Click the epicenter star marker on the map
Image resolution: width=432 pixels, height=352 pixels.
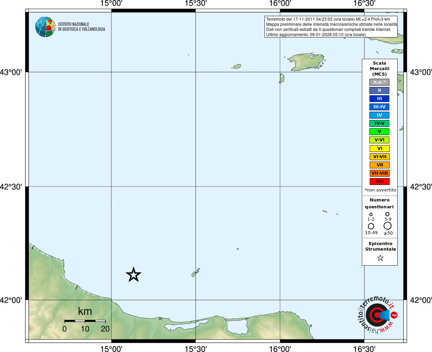coord(133,275)
